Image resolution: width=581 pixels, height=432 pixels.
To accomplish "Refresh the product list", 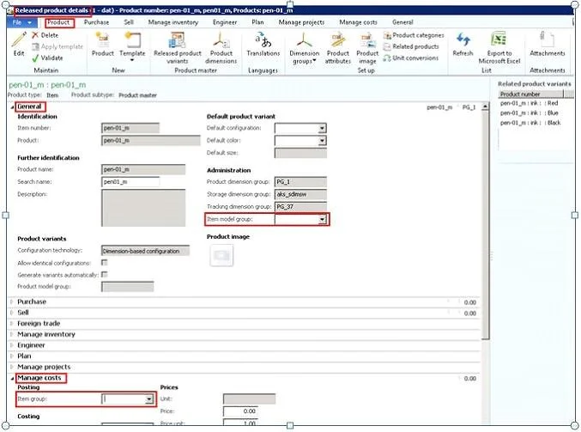I will 463,44.
